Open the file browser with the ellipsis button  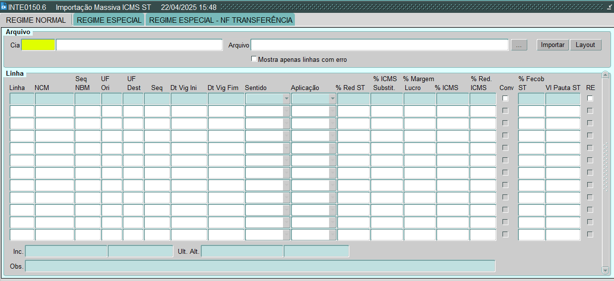click(519, 45)
